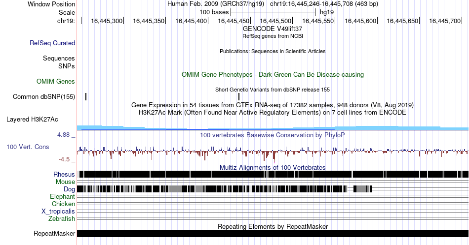Click the Human Feb. 2009 assembly text

[216, 4]
